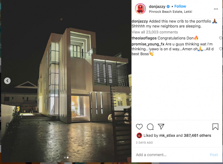The width and height of the screenshot is (223, 164).
Task: Expand View all 23,003 comments
Action: click(x=155, y=32)
